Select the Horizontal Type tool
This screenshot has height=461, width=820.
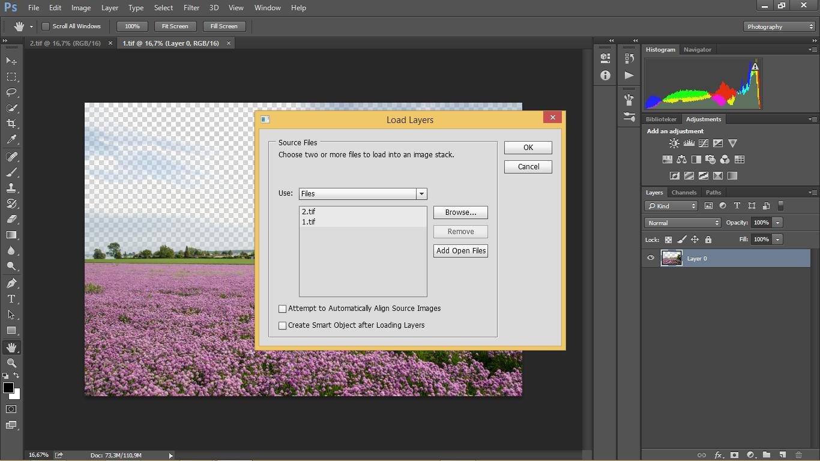point(11,299)
